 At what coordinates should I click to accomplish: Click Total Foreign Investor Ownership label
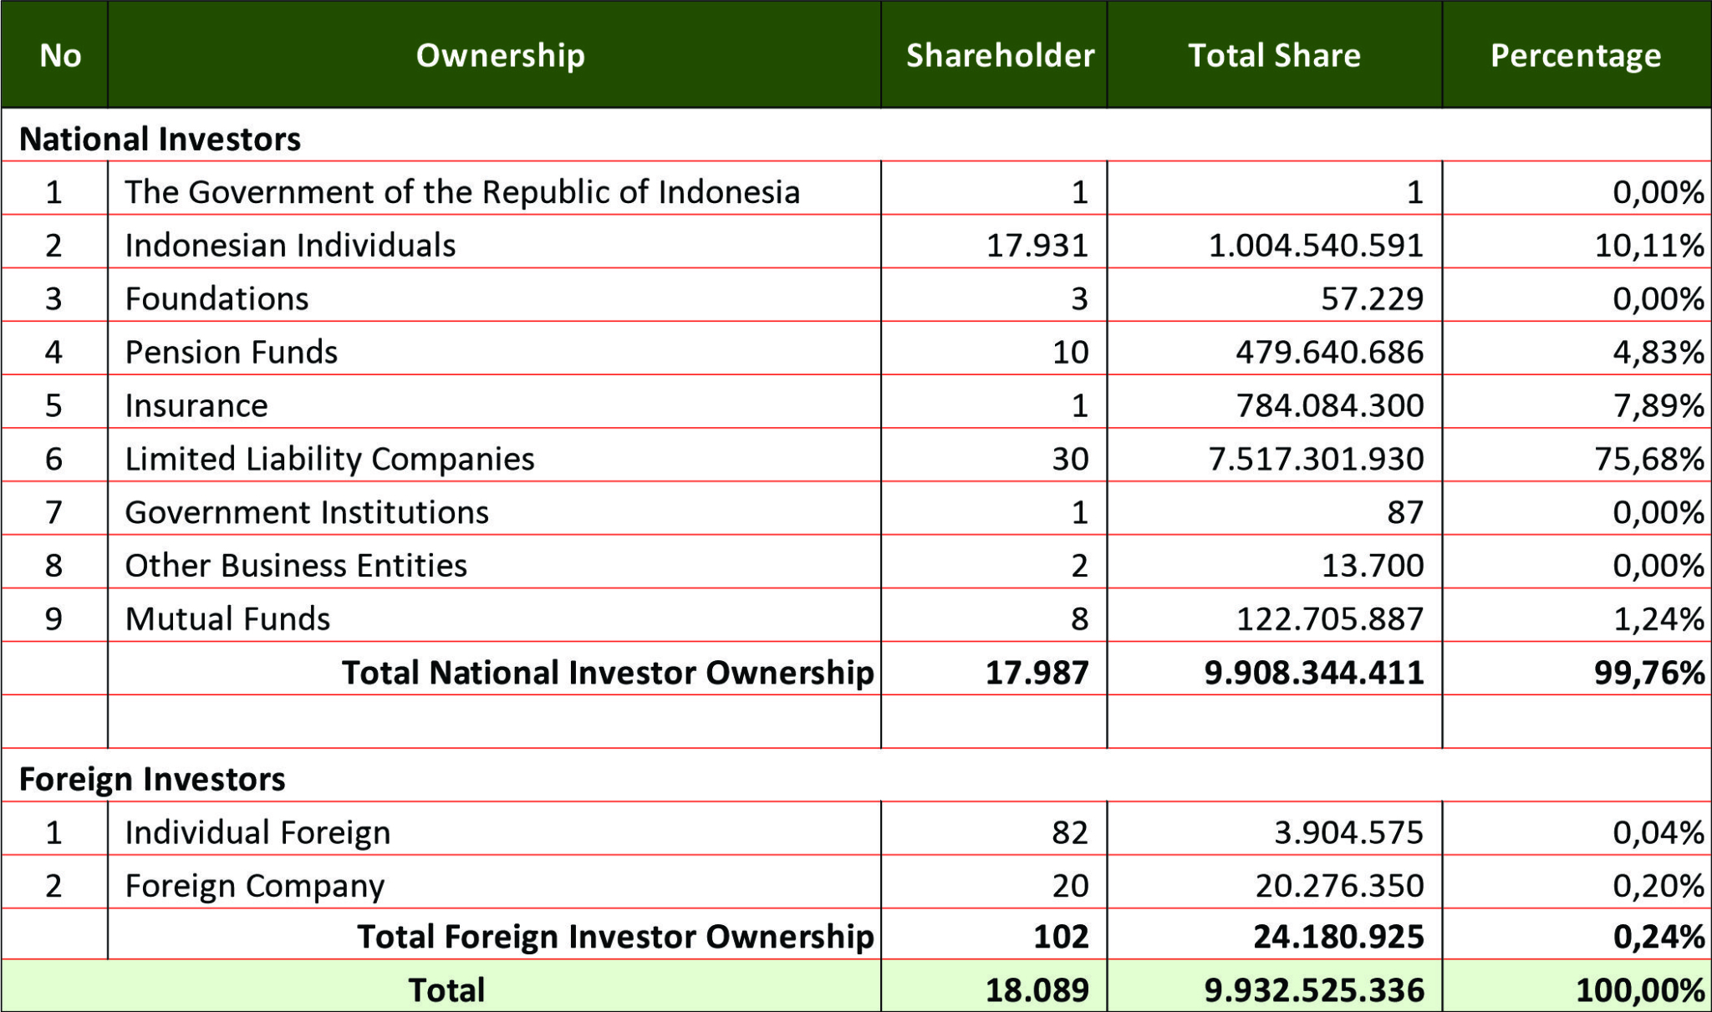pyautogui.click(x=615, y=936)
